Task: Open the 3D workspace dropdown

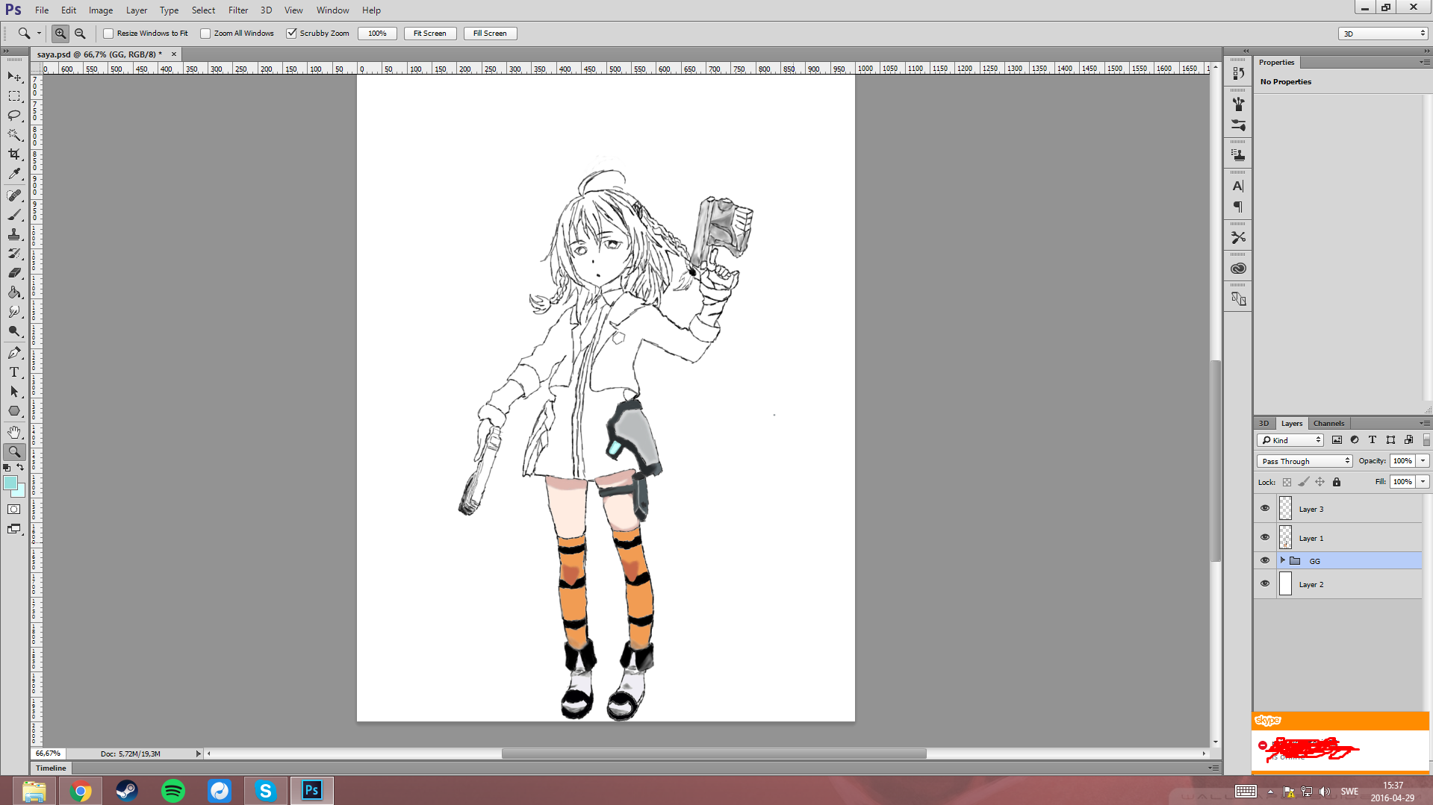Action: point(1383,34)
